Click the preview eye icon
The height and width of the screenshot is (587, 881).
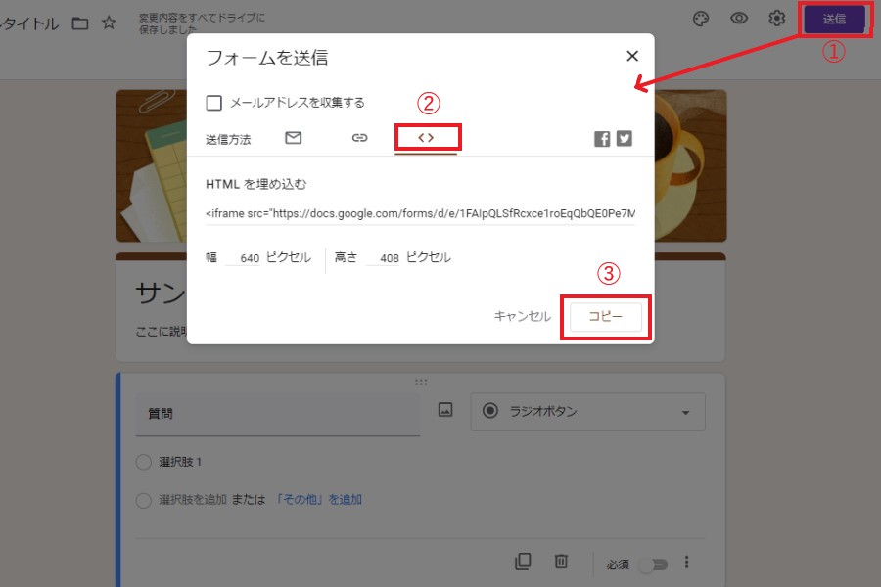[739, 20]
